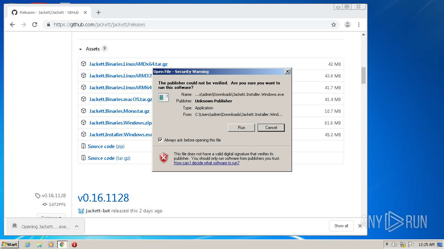Screen dimensions: 444x249
Task: Open How can I decide what software to run
Action: click(206, 163)
